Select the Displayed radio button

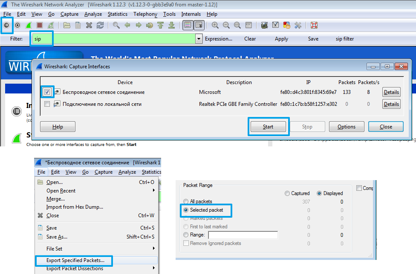click(319, 193)
